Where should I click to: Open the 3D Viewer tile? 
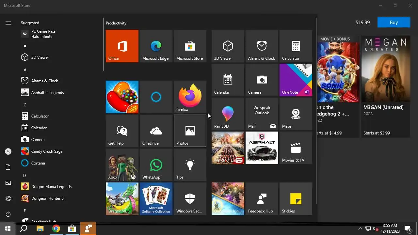tap(228, 46)
